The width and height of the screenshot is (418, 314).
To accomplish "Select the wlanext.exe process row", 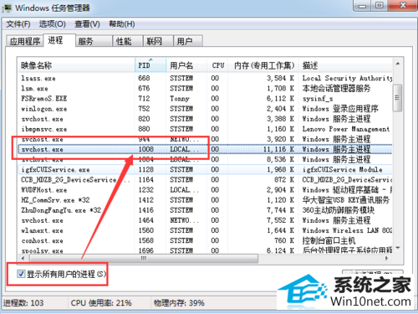I will pyautogui.click(x=205, y=230).
